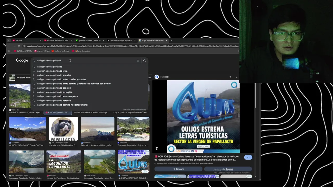333x187 pixels.
Task: Open the CURSO de AFTER EF bookmark
Action: coord(23,51)
